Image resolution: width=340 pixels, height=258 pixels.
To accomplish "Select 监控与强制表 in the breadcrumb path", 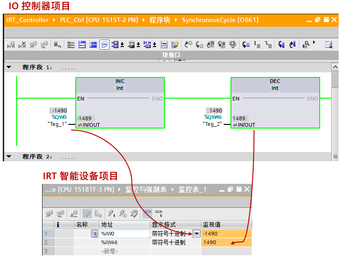I will 146,190.
